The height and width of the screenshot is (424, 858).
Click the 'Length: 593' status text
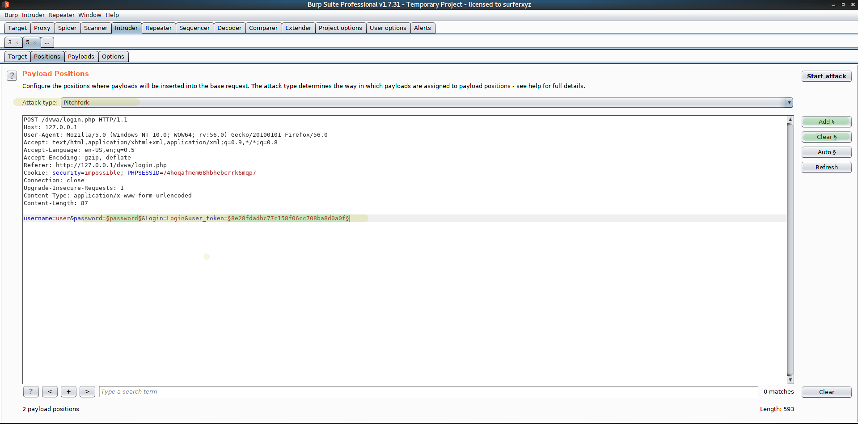[x=777, y=409]
